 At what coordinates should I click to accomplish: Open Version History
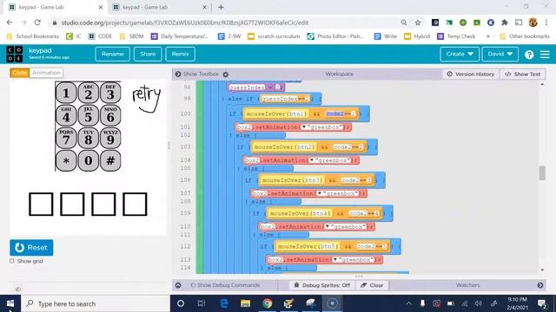click(471, 74)
